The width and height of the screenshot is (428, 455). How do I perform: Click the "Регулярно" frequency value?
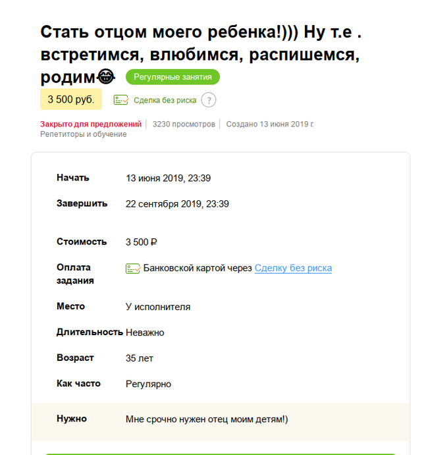coord(148,384)
